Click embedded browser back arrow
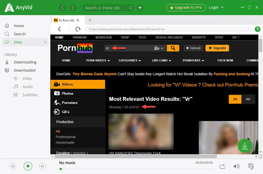The image size is (263, 174). (x=59, y=29)
